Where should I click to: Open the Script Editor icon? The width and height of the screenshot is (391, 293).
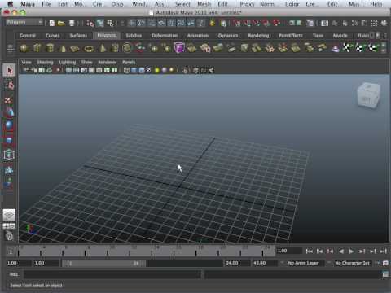pyautogui.click(x=385, y=274)
